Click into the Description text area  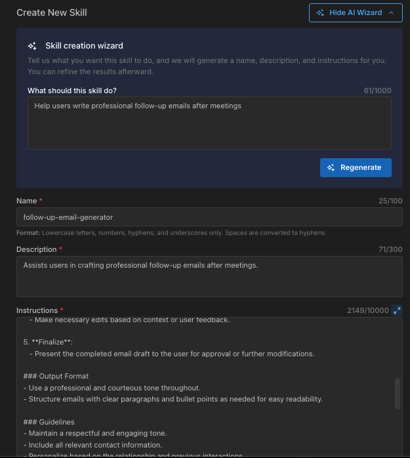coord(209,276)
